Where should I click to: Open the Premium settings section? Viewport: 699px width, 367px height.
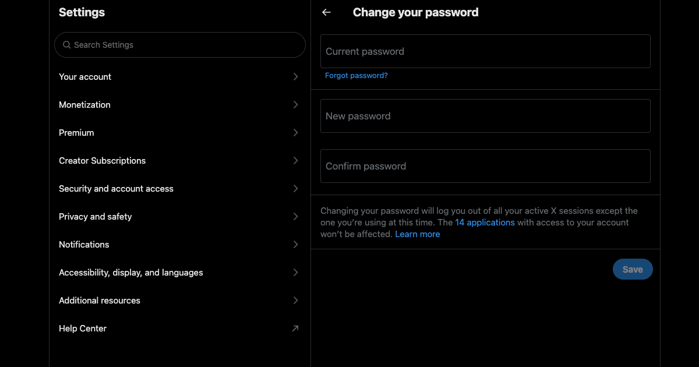coord(76,132)
